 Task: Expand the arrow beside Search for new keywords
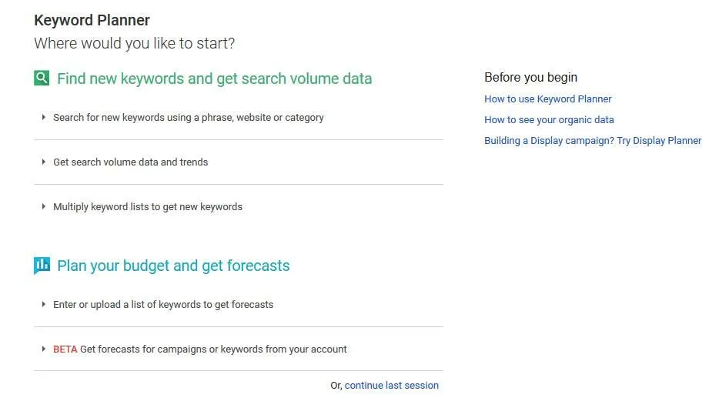click(x=44, y=117)
